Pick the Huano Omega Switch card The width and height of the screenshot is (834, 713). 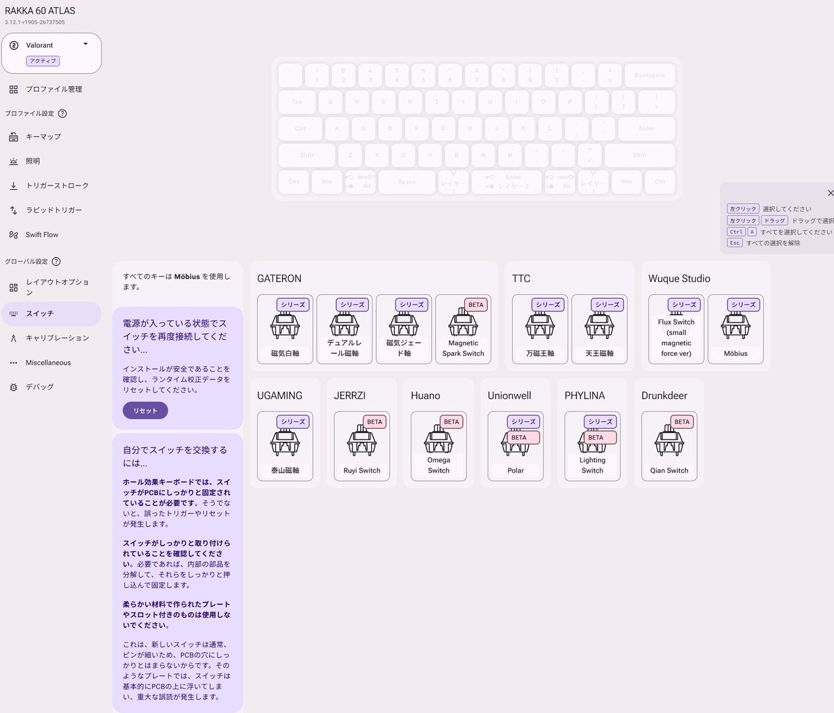439,446
